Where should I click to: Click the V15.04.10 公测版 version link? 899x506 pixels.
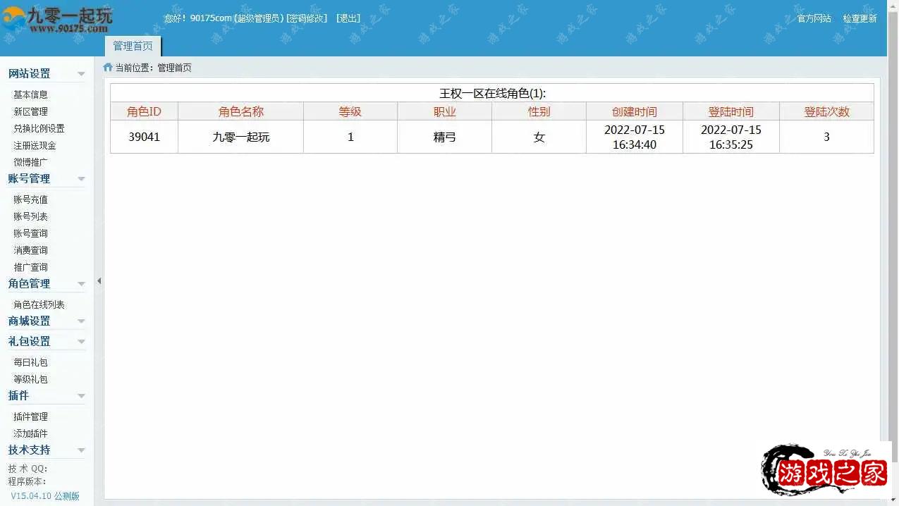click(x=45, y=495)
